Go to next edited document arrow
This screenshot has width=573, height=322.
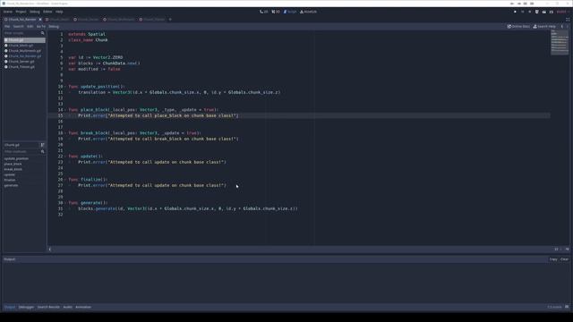coord(568,26)
